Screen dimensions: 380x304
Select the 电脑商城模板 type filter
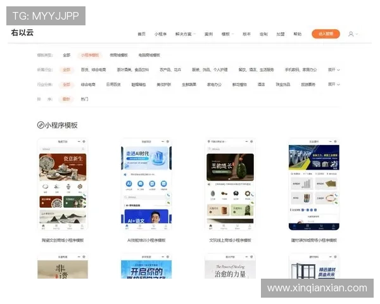(149, 55)
